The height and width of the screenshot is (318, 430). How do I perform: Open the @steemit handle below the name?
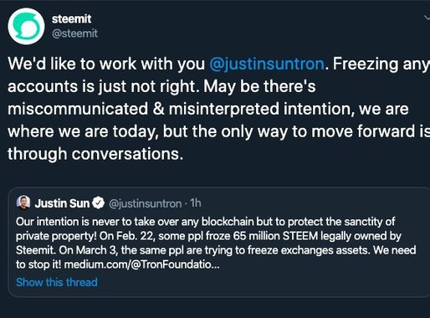(74, 33)
